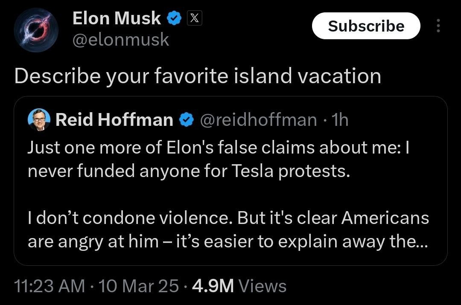461x305 pixels.
Task: Click the 11:23 AM post time
Action: [49, 286]
